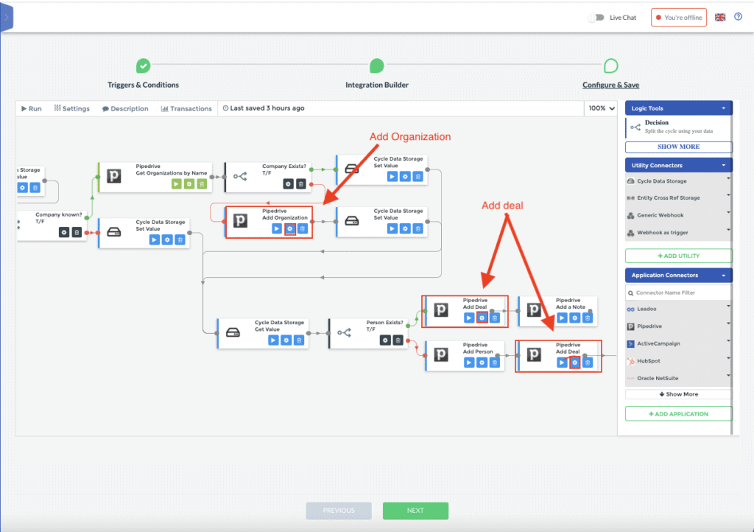This screenshot has height=532, width=754.
Task: Click the ADD UTILITY button
Action: coord(678,256)
